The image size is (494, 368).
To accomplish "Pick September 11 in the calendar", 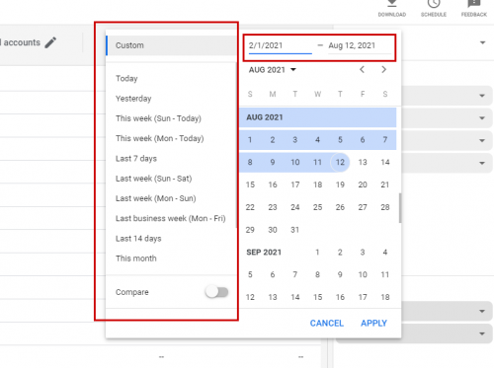I will (385, 274).
